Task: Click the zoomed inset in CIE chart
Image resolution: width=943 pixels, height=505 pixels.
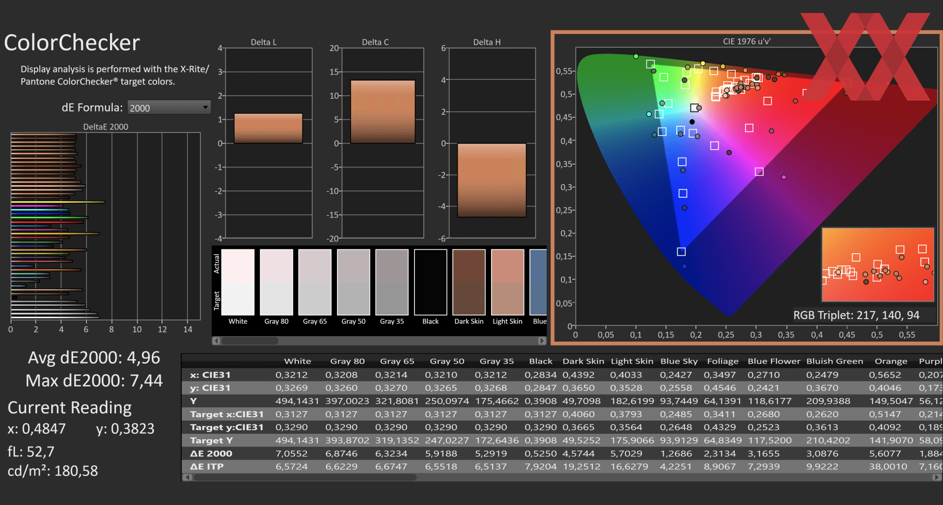Action: [878, 265]
